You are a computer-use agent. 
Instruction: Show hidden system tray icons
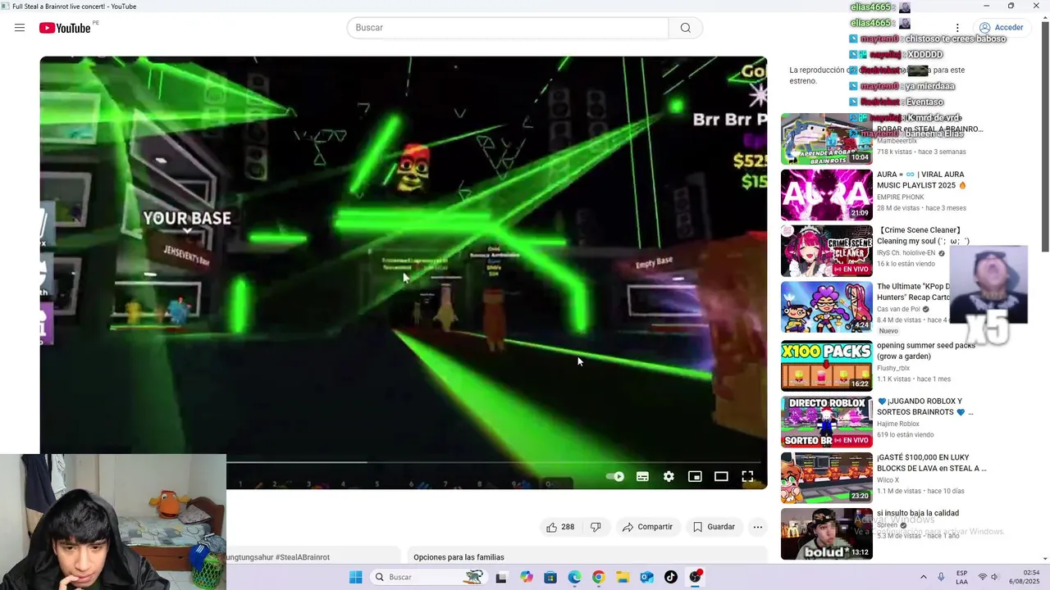pos(923,577)
